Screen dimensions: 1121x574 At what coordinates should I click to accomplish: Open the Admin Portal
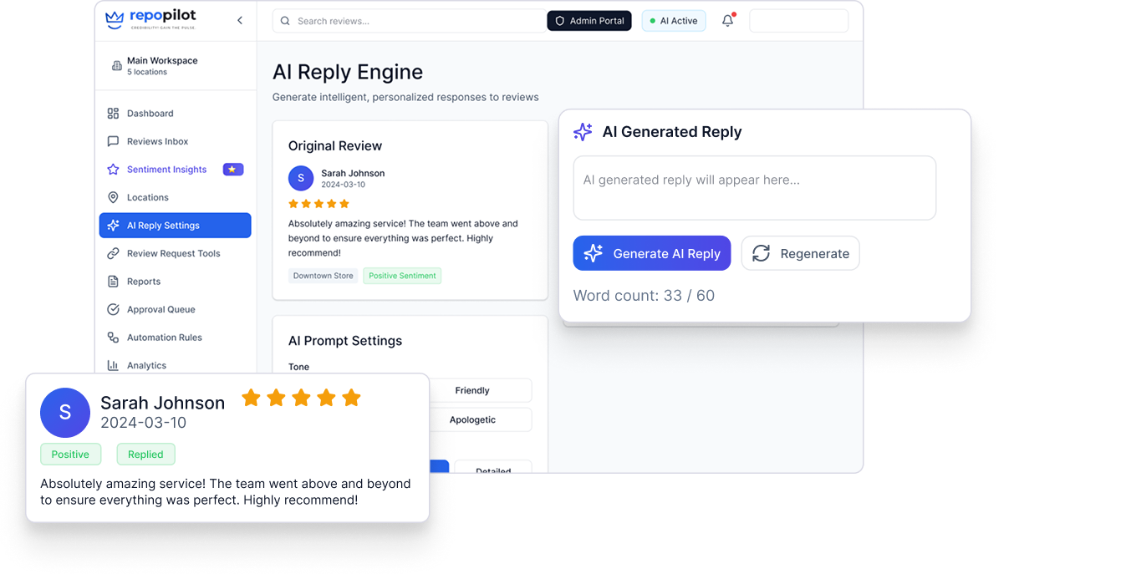click(589, 20)
